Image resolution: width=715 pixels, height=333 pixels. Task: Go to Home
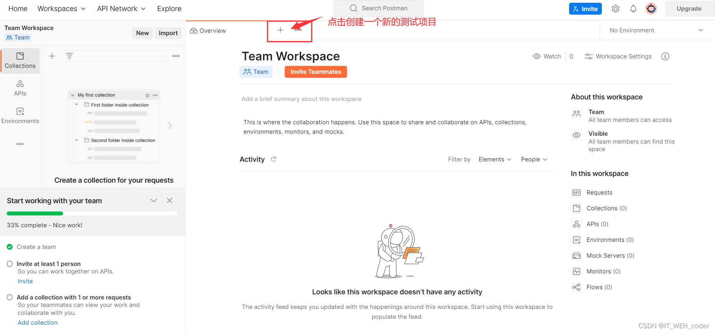18,9
